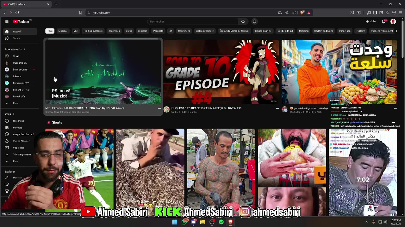Open Brave Shields lion icon
The height and width of the screenshot is (227, 405).
[302, 13]
